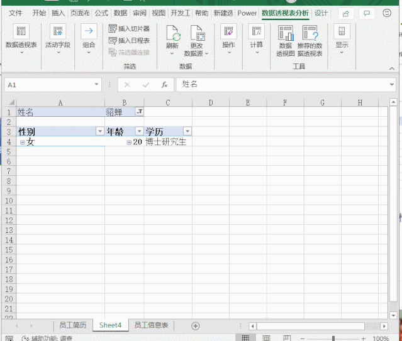Switch to normal view in status bar
The height and width of the screenshot is (341, 402).
click(x=245, y=338)
